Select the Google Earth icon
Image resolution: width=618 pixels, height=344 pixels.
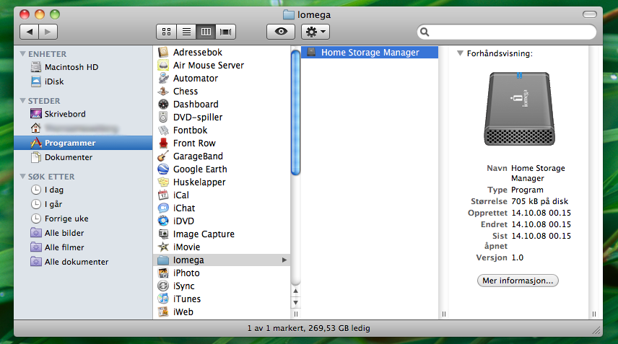tap(163, 169)
